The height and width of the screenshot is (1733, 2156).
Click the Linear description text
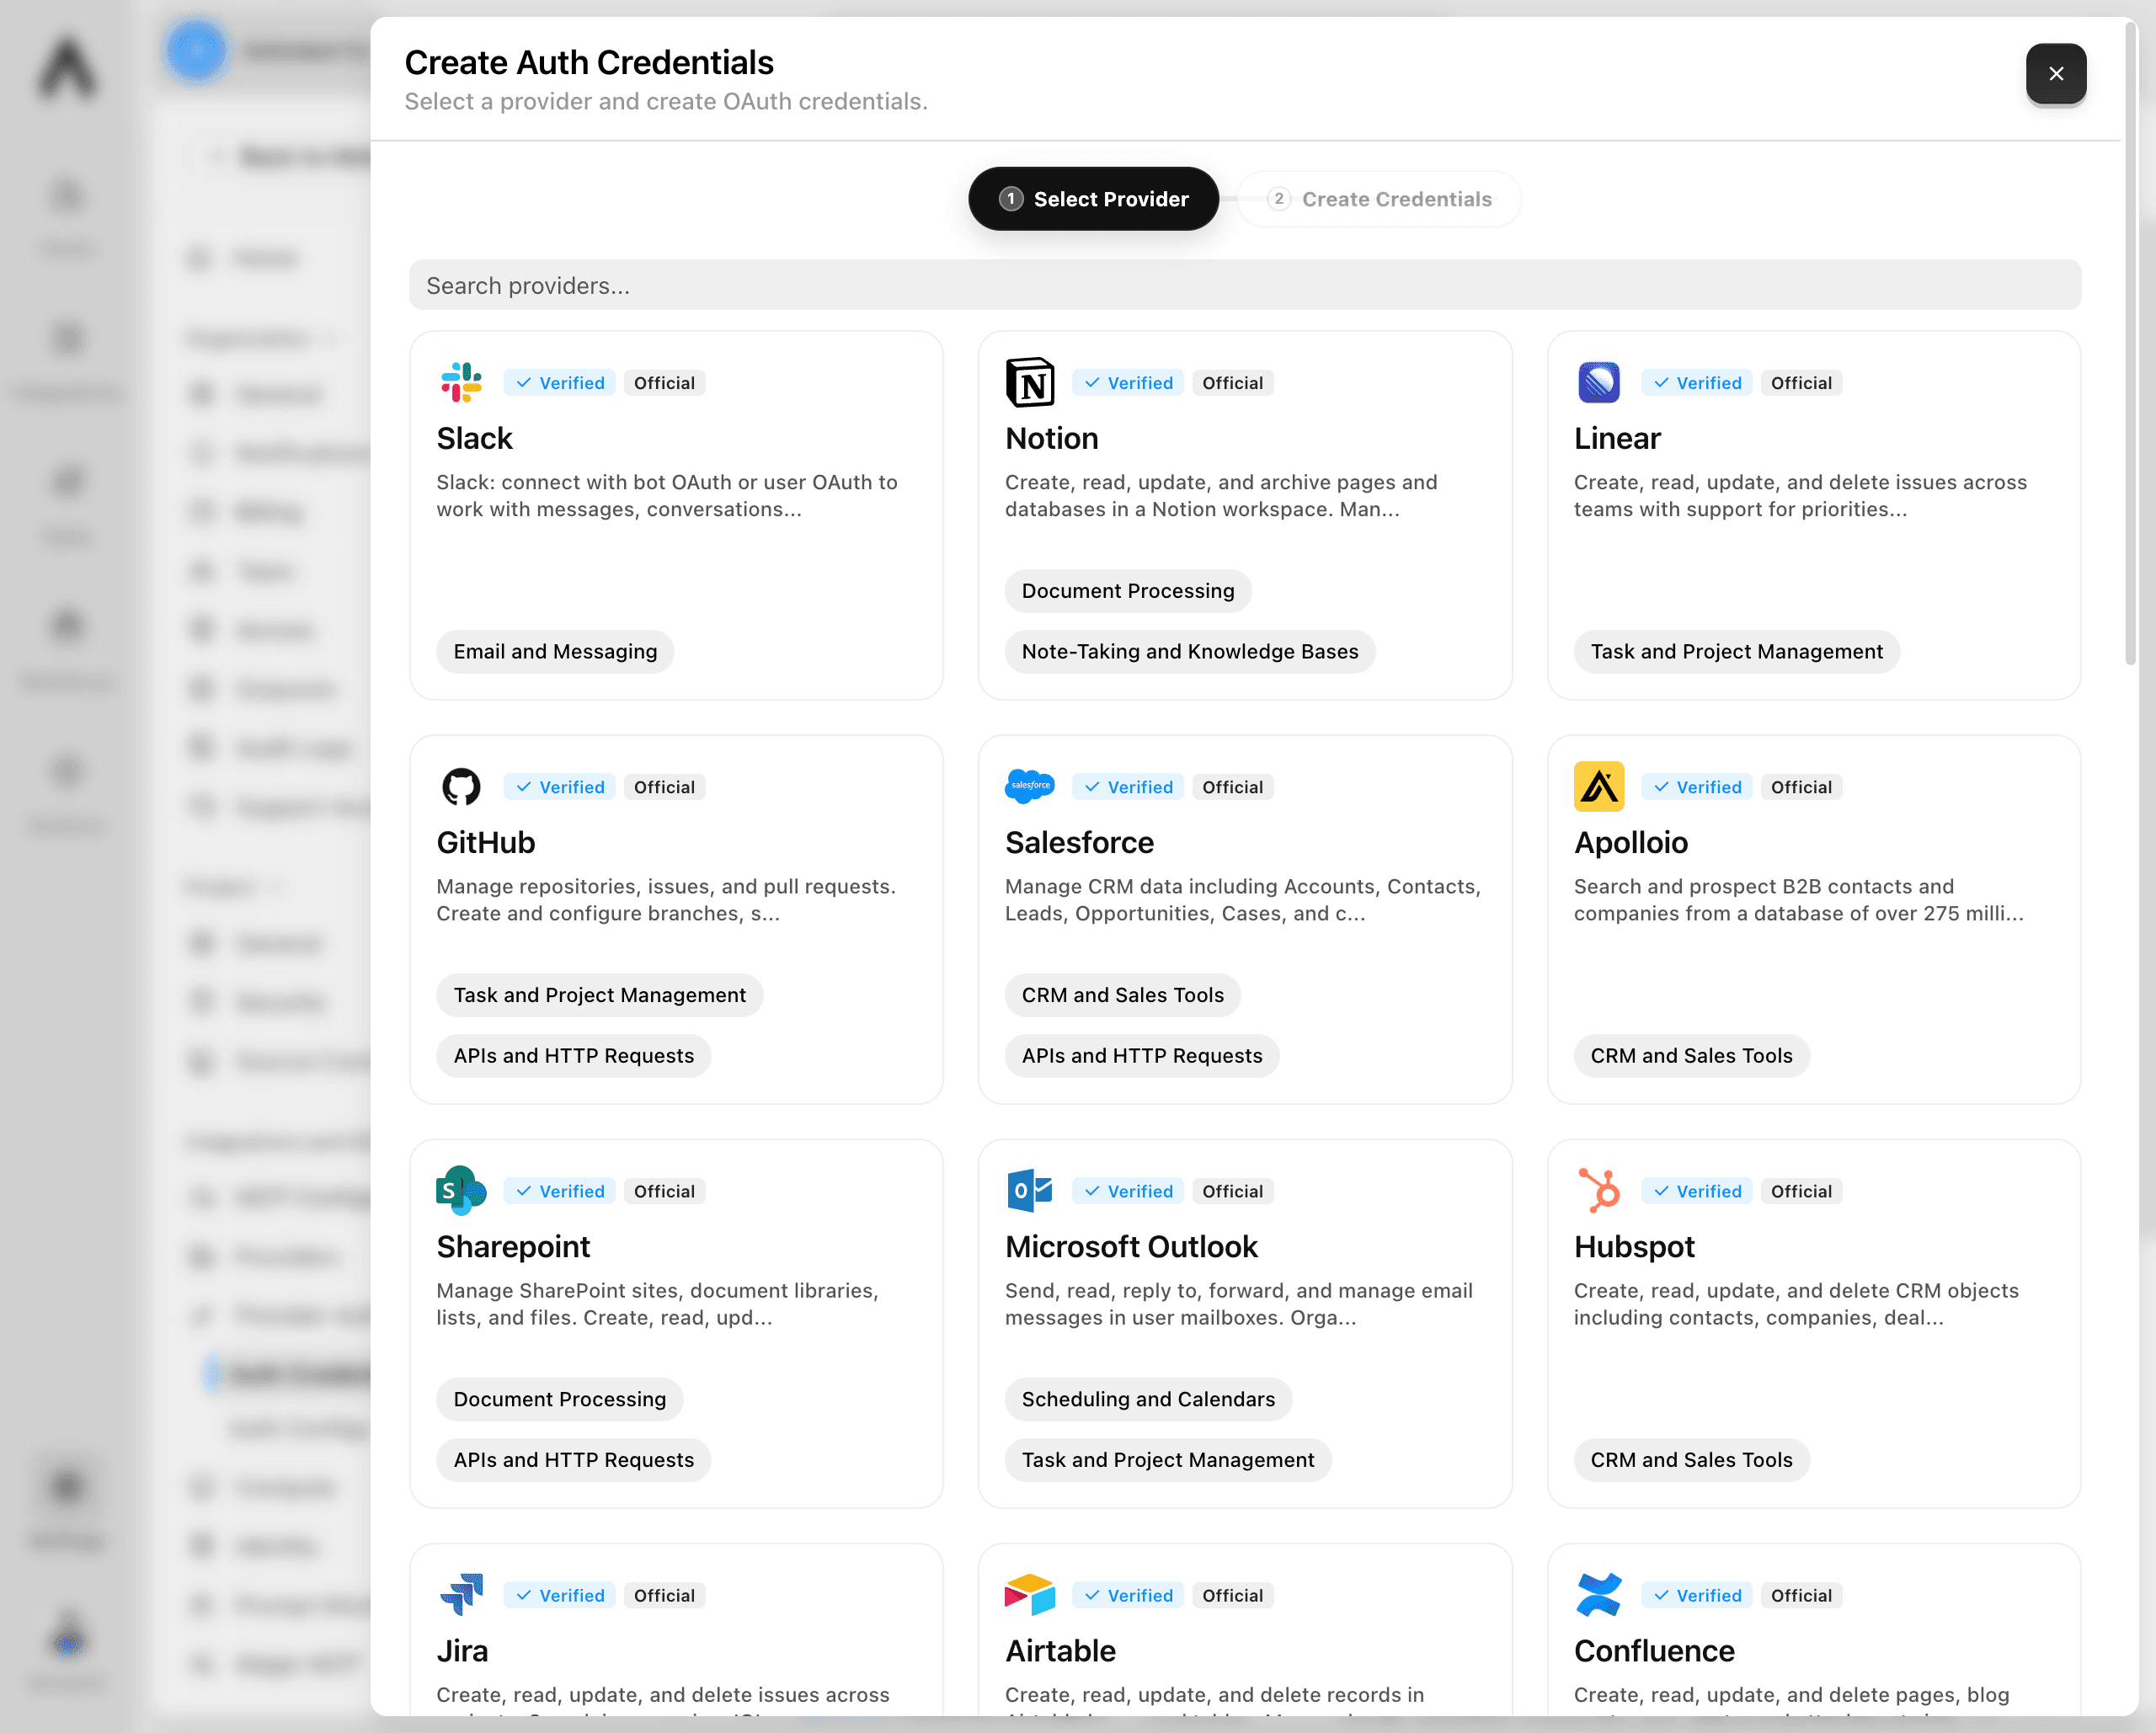coord(1799,495)
